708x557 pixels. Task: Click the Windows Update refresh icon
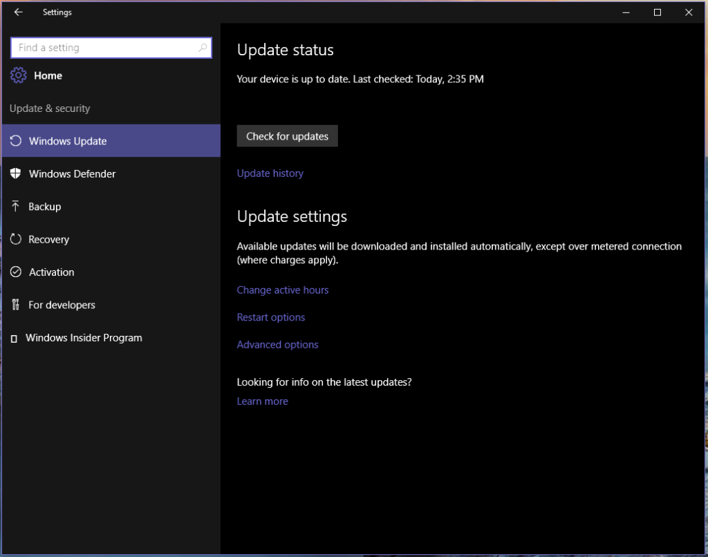click(16, 141)
